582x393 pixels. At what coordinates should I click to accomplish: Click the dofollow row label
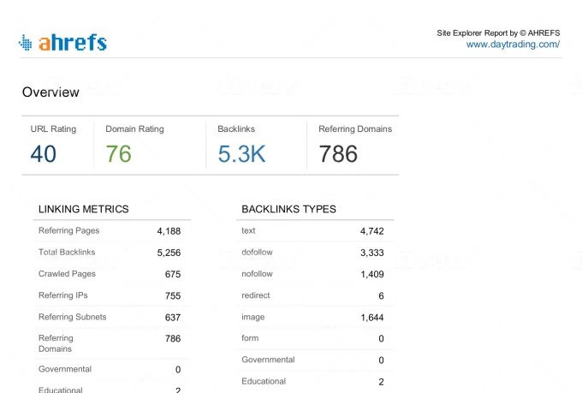pyautogui.click(x=258, y=253)
